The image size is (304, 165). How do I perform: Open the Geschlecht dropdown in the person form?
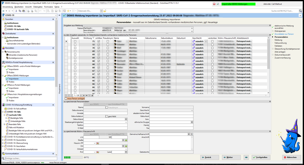tap(192, 110)
